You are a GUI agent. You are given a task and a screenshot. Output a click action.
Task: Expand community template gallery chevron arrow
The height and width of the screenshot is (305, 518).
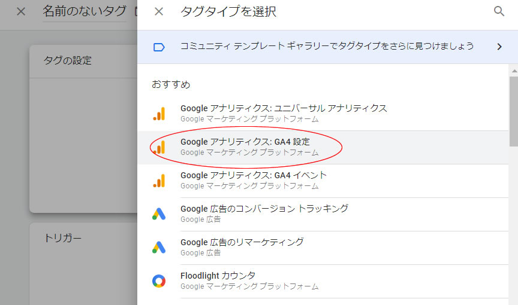(x=499, y=47)
